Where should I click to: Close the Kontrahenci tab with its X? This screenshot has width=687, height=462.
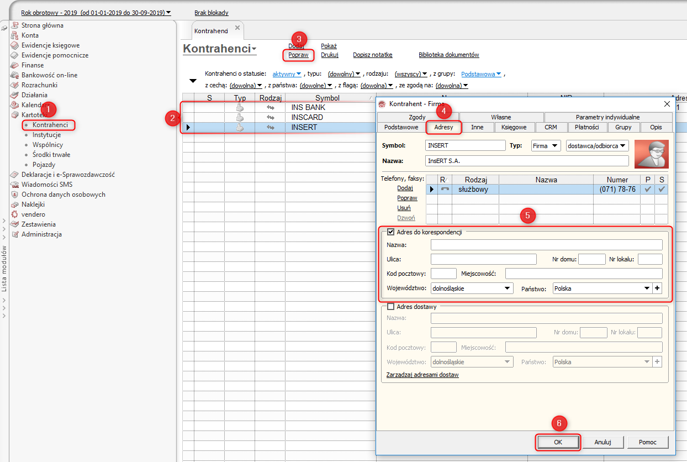[x=237, y=28]
